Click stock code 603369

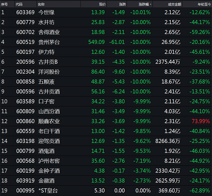click(x=25, y=12)
